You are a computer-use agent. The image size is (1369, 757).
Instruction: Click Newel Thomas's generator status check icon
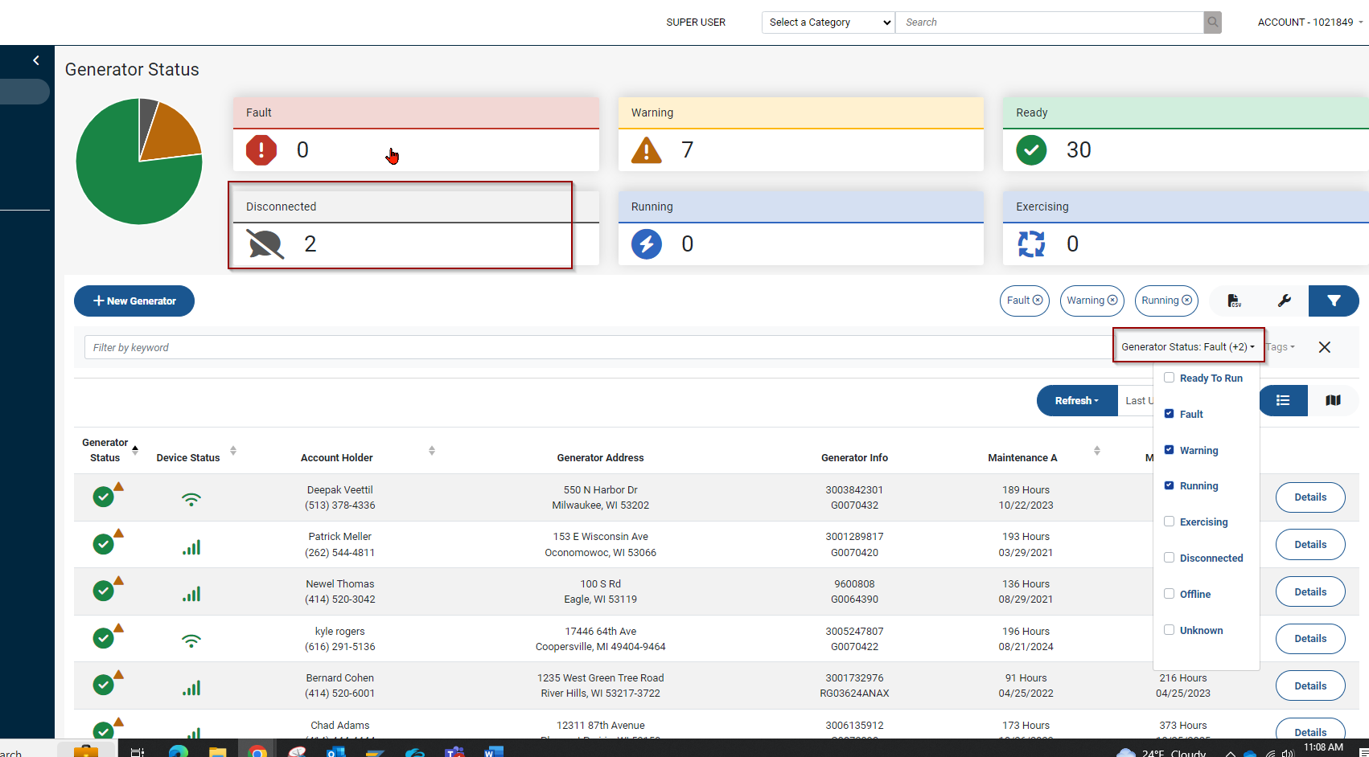(x=104, y=591)
